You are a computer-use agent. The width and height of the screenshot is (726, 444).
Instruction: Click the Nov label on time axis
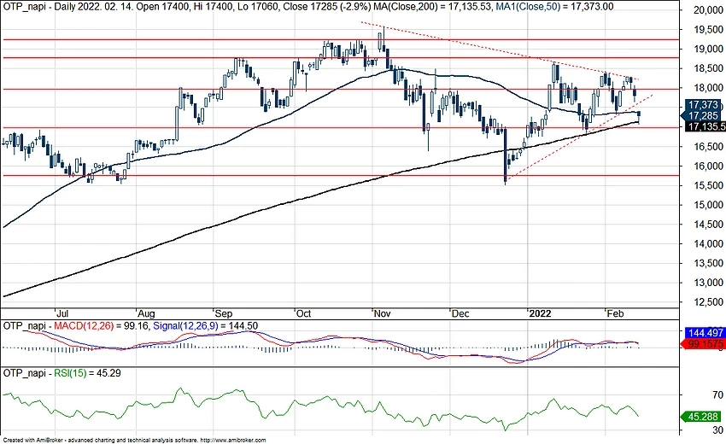[x=382, y=313]
